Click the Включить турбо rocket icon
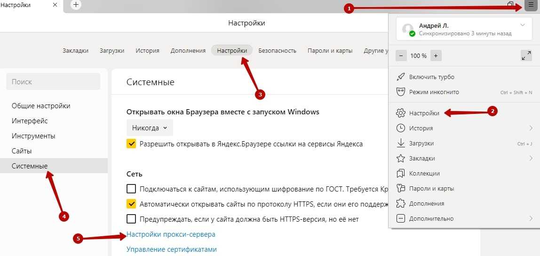The image size is (540, 256). pos(400,77)
